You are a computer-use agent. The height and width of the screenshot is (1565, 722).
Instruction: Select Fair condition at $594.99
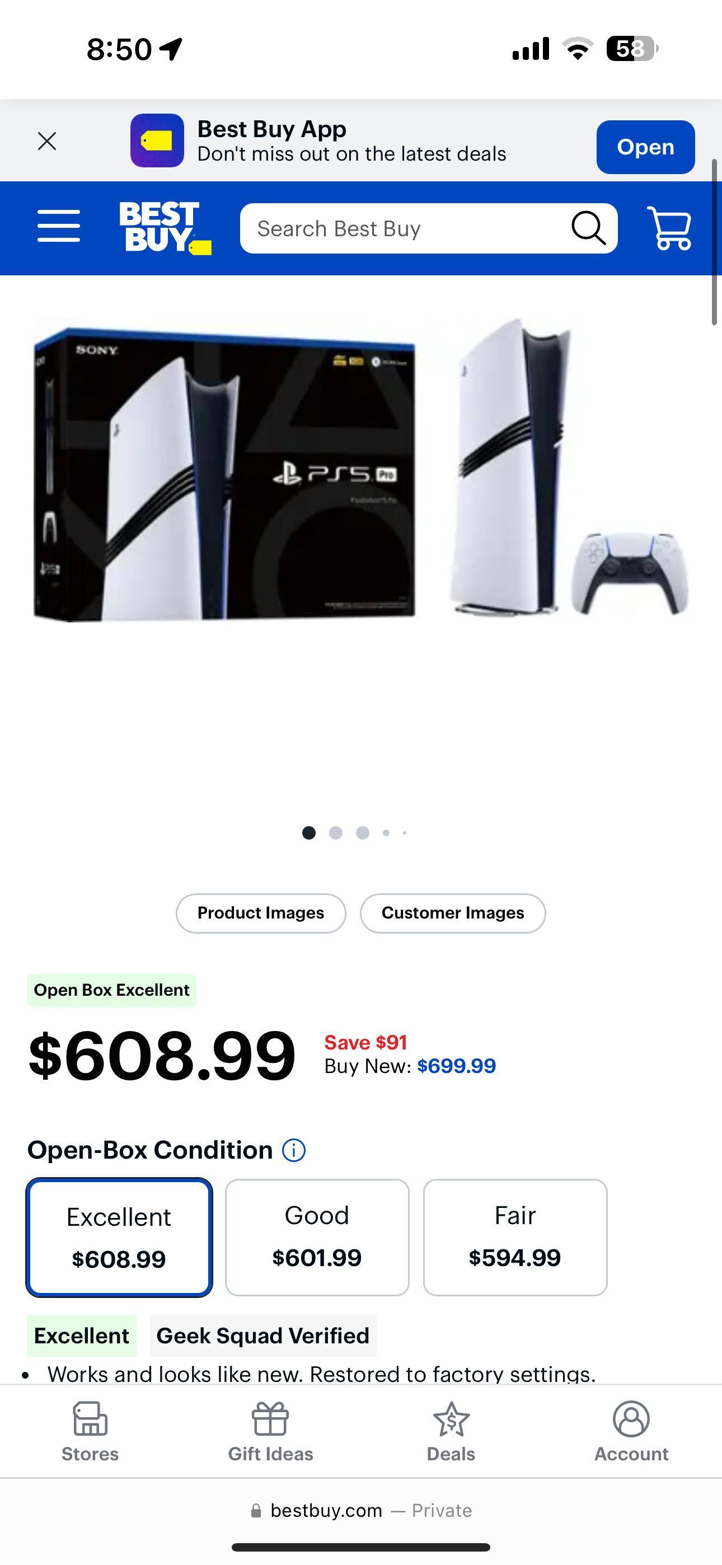click(515, 1238)
